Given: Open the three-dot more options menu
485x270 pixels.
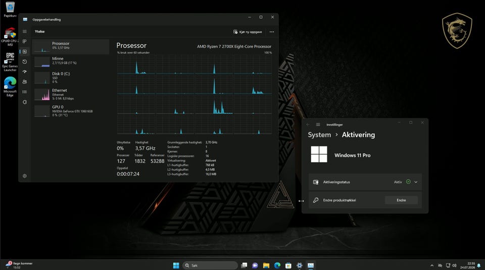Looking at the screenshot, I should [272, 32].
